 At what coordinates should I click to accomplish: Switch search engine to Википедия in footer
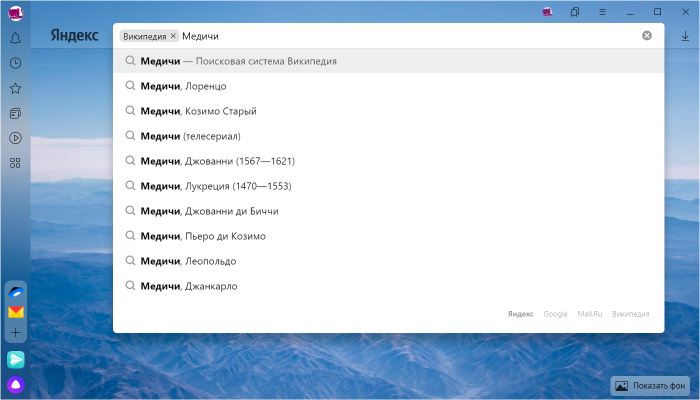tap(630, 314)
